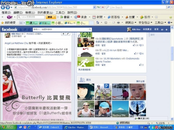Click the Read Mail icon in command bar
The width and height of the screenshot is (174, 130).
click(x=114, y=23)
